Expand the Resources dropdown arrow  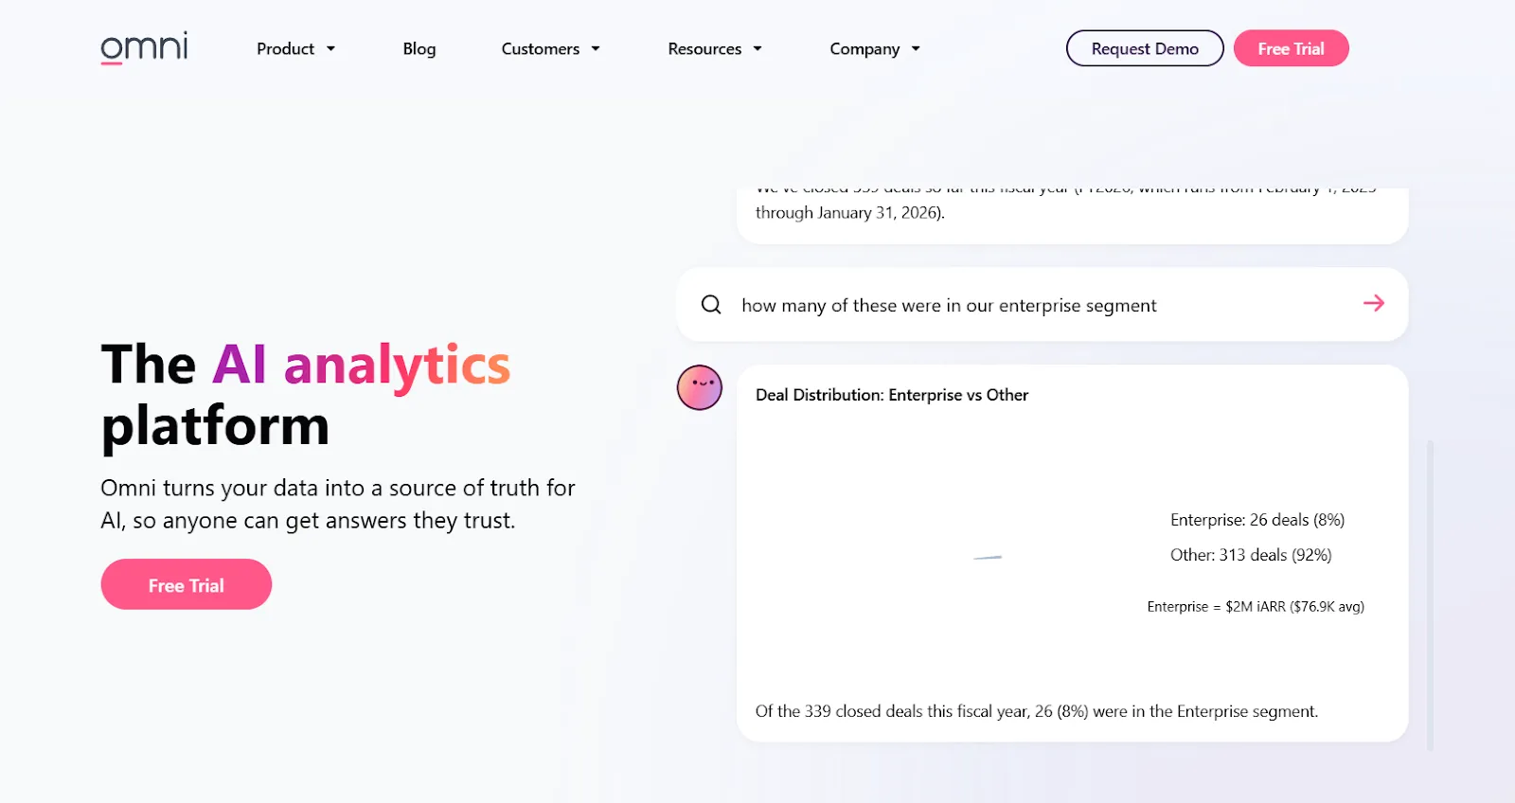(x=757, y=49)
